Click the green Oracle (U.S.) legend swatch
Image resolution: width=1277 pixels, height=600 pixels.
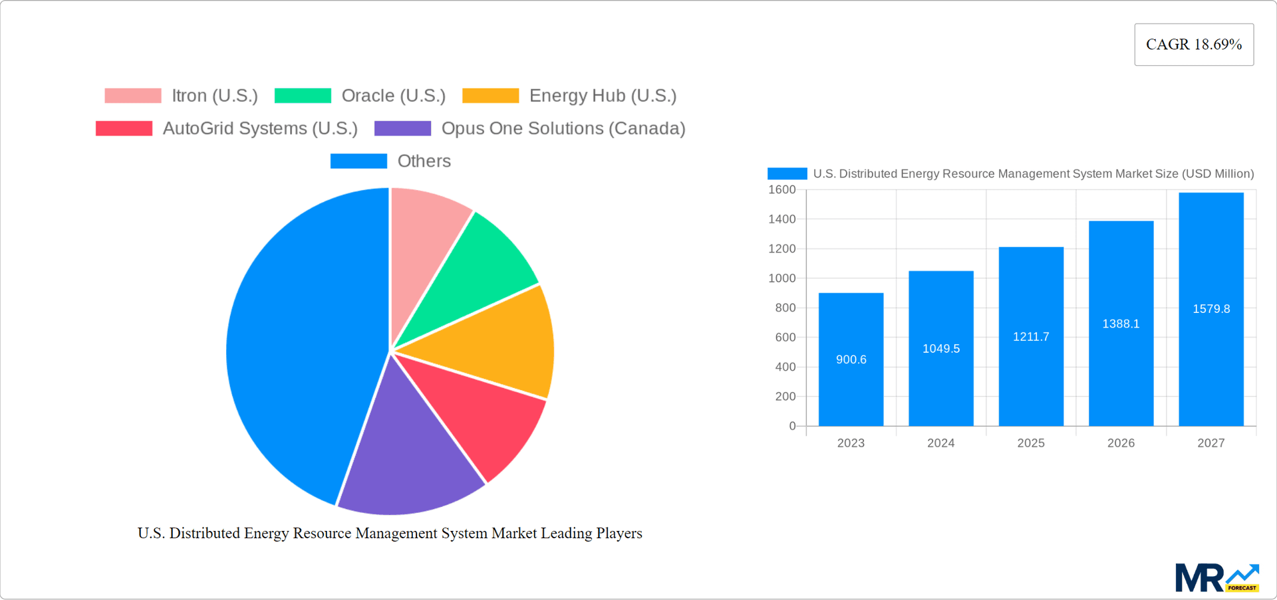coord(303,96)
